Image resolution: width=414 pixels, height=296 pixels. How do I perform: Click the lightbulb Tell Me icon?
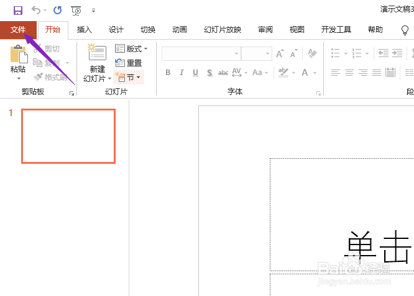pyautogui.click(x=405, y=30)
